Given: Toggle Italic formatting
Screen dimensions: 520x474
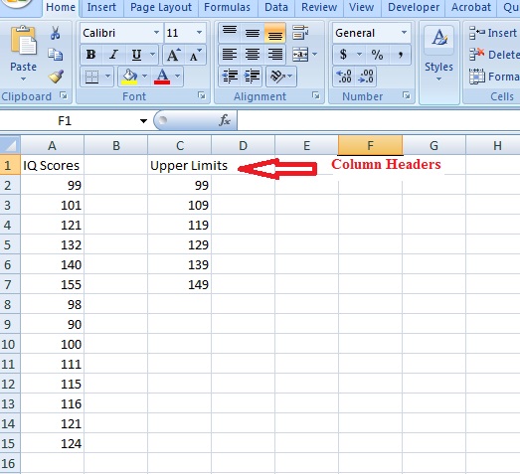Looking at the screenshot, I should pyautogui.click(x=113, y=55).
